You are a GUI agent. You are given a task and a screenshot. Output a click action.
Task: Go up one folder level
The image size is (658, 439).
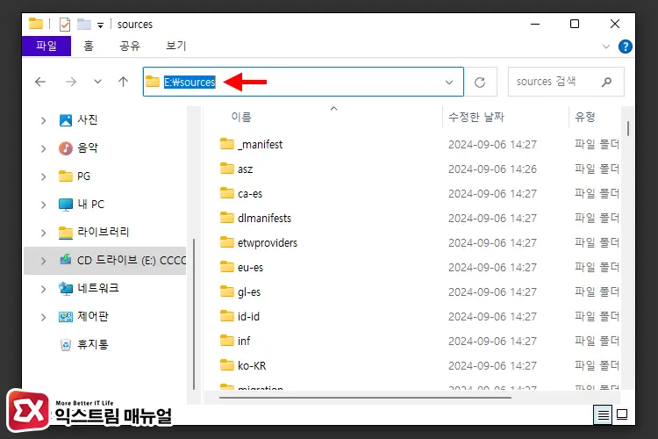[123, 82]
